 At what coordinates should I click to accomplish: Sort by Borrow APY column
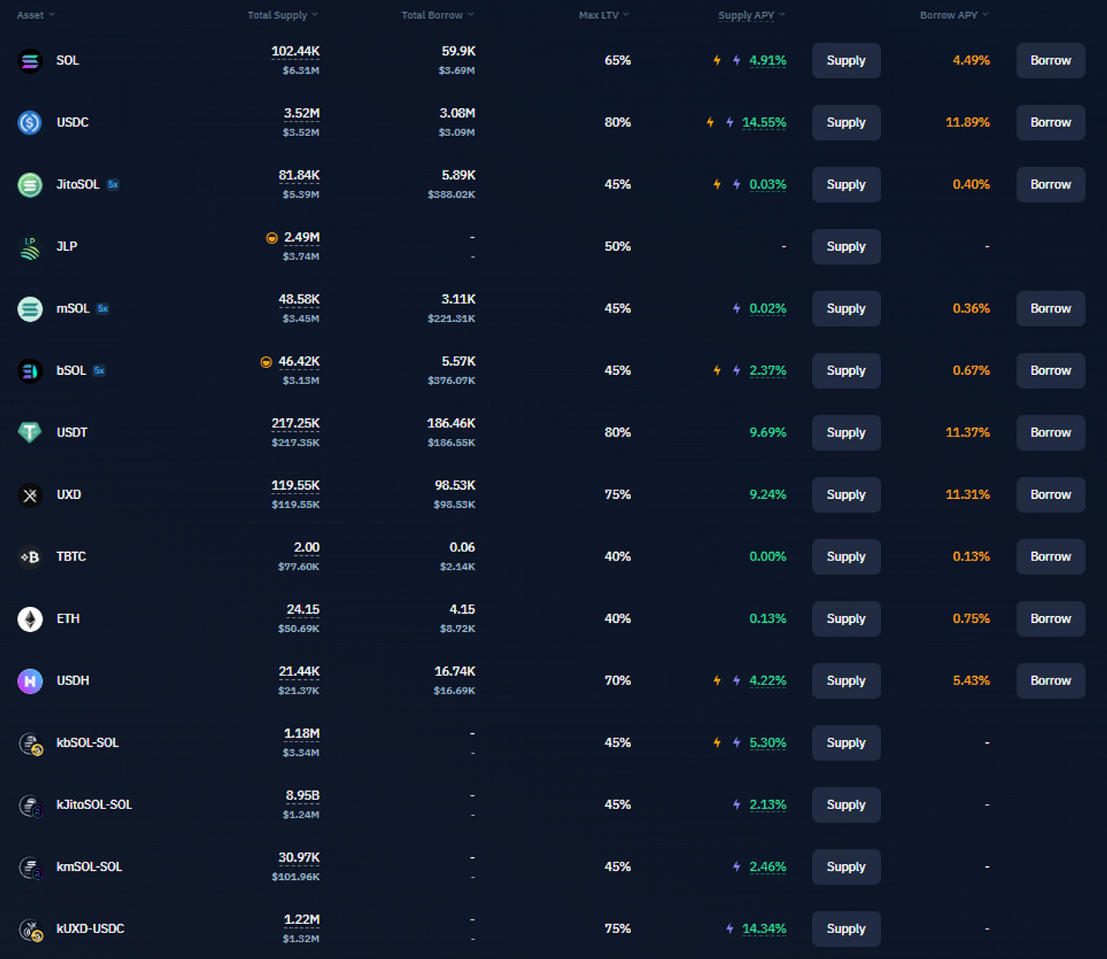point(954,15)
